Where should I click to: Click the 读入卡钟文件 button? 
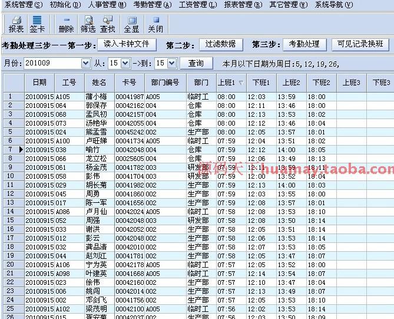[127, 44]
